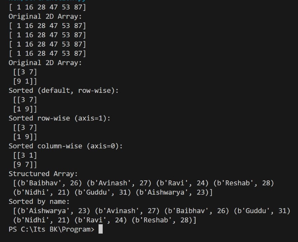298x242 pixels.
Task: Click the '[9 7]]' row under column-wise sort
Action: point(25,165)
